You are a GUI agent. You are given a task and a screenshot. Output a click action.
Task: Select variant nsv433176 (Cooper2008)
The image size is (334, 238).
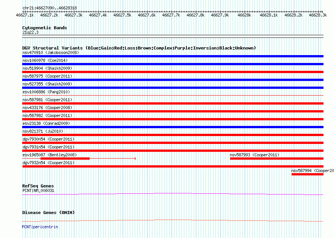point(47,108)
